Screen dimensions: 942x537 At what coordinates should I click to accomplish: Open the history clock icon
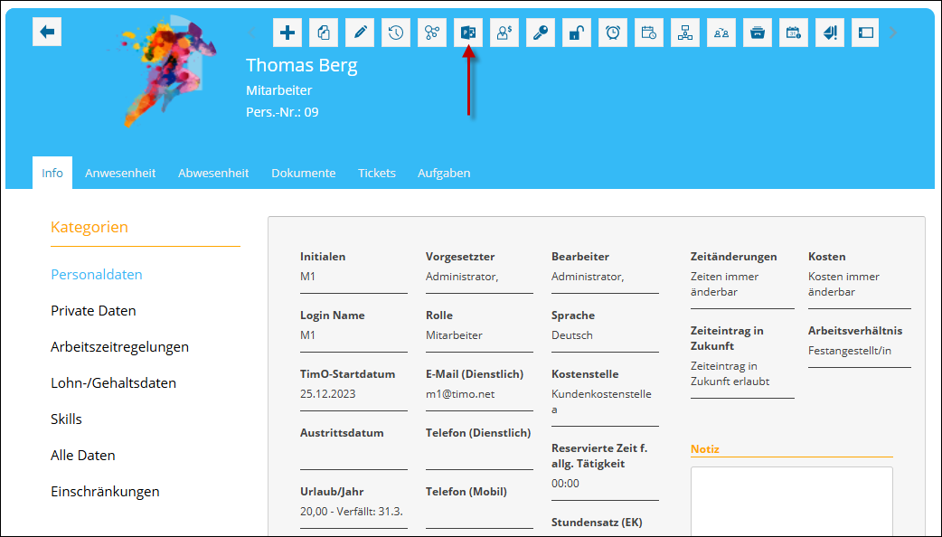coord(396,33)
